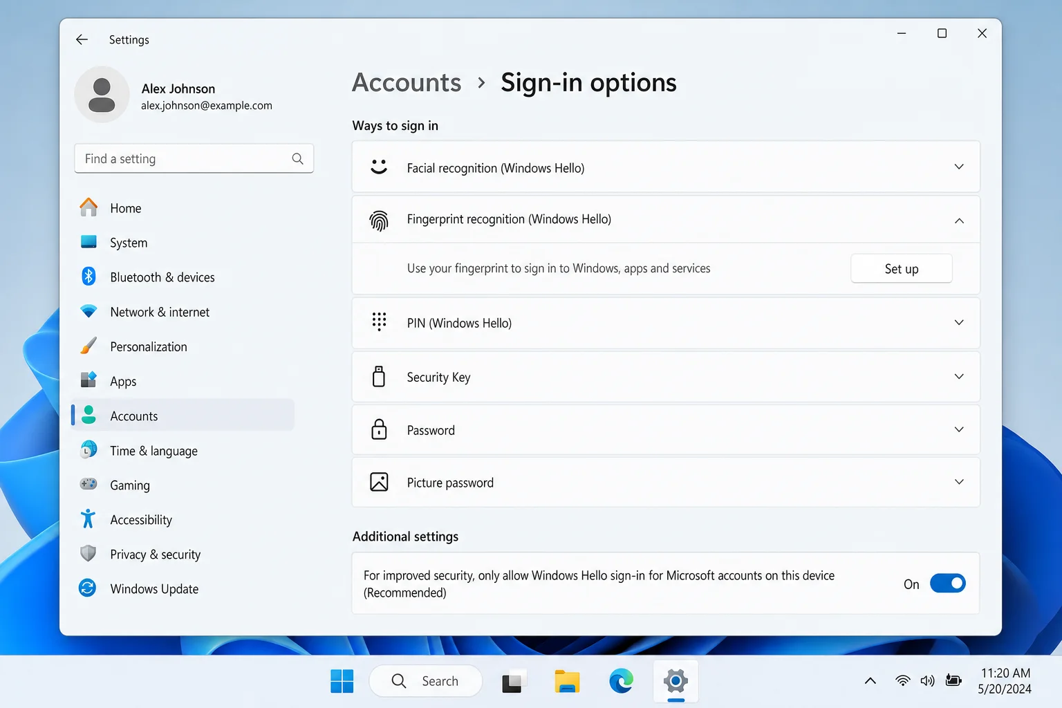Launch File Explorer from the taskbar
The height and width of the screenshot is (708, 1062).
567,682
